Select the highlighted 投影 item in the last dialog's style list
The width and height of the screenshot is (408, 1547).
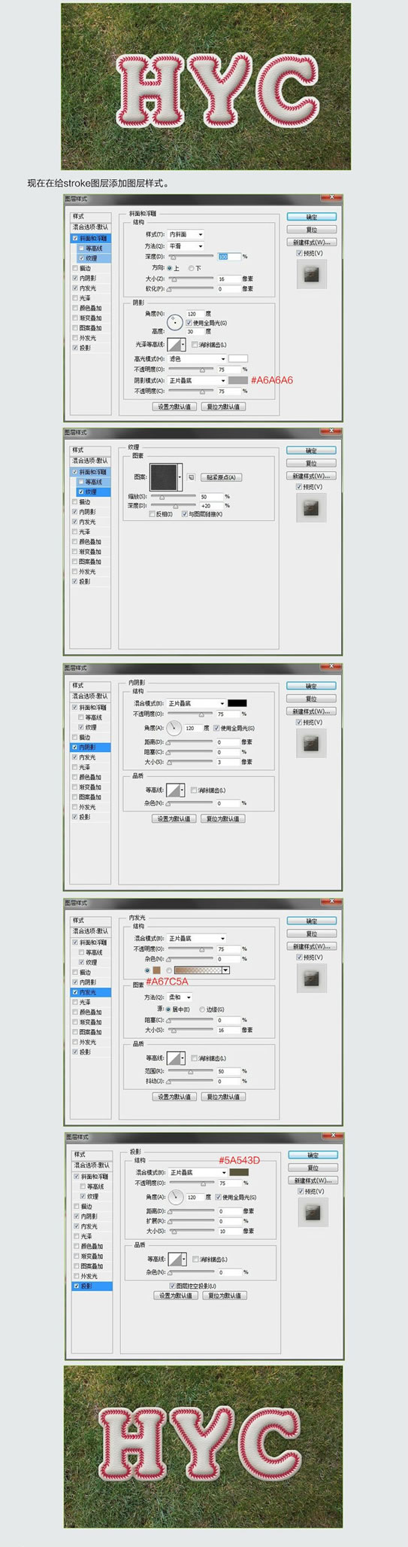coord(92,1286)
